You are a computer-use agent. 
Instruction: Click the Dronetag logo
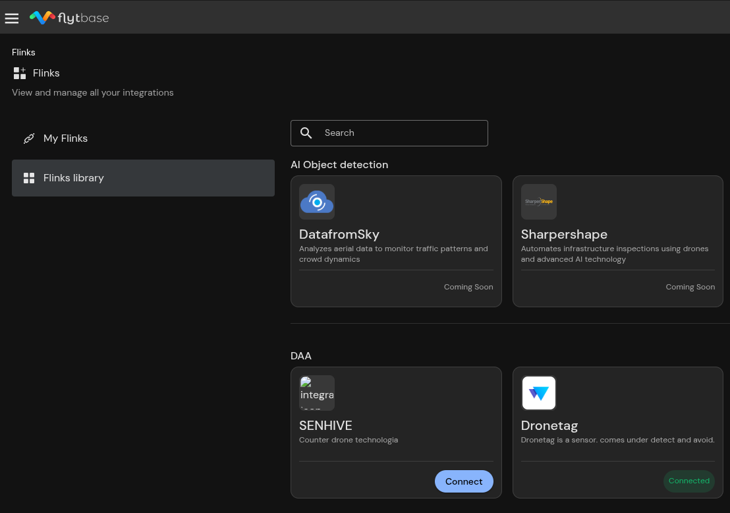pyautogui.click(x=539, y=393)
